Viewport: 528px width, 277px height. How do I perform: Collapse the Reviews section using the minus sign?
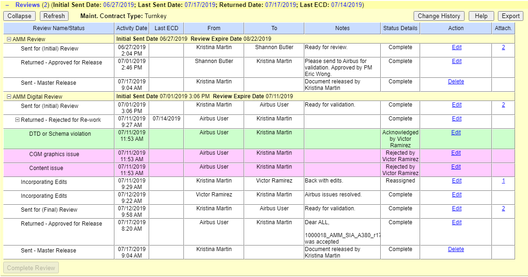click(7, 5)
